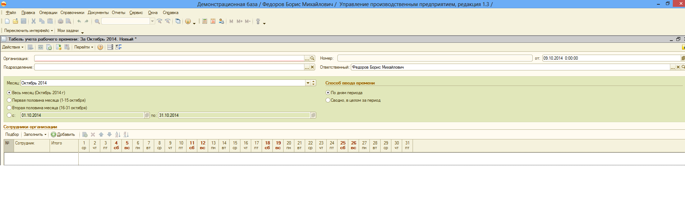The height and width of the screenshot is (212, 685).
Task: Open the Отчеты menu
Action: pyautogui.click(x=118, y=13)
